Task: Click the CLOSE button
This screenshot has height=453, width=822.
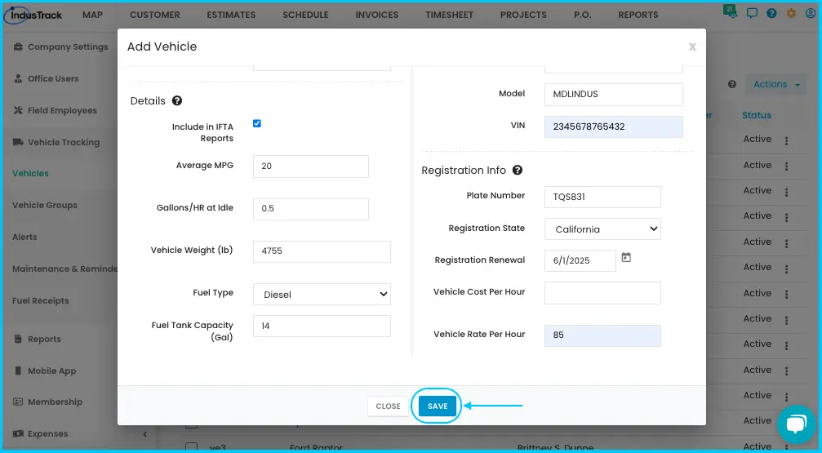Action: point(388,406)
